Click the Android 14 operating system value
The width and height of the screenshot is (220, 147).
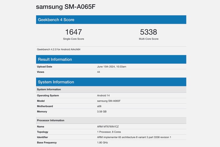(x=103, y=96)
